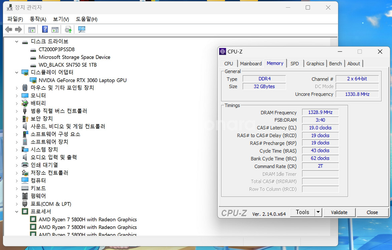
Task: Click the CPU-Z app icon in title bar
Action: pos(223,51)
